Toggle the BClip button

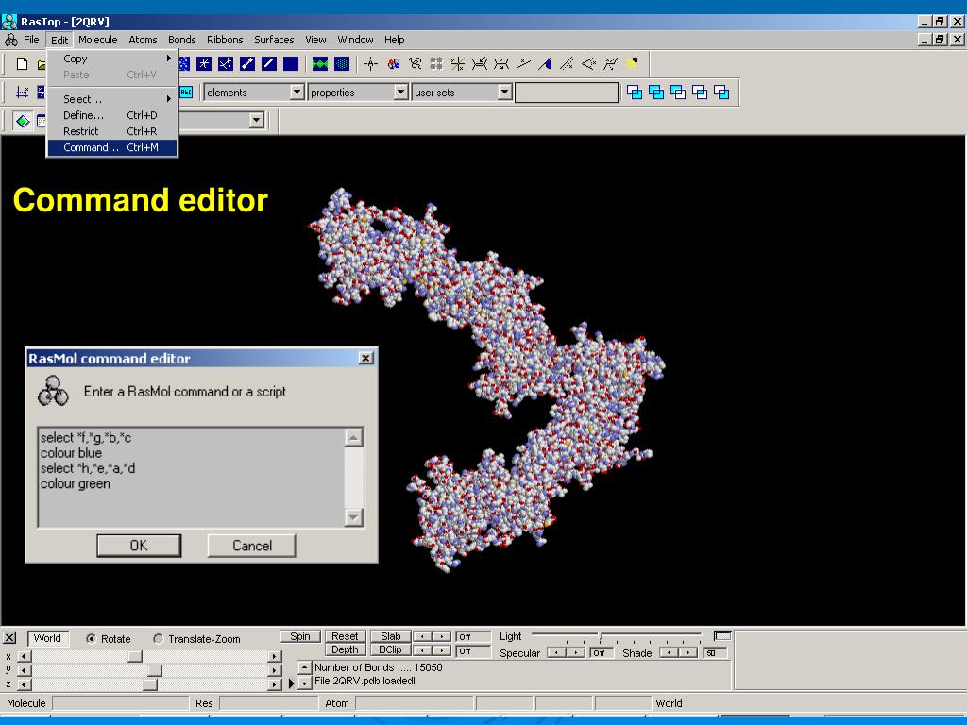[390, 649]
